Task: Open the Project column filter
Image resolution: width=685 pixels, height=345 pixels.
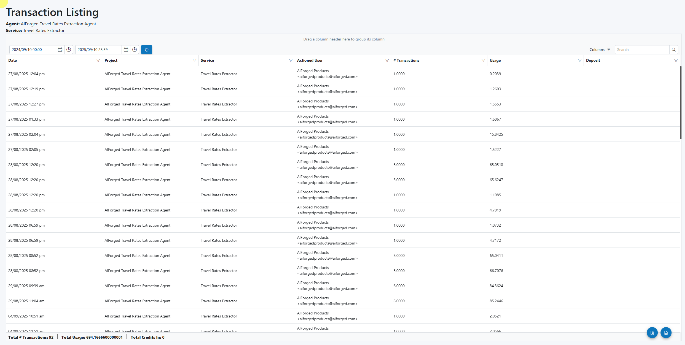Action: pos(194,61)
